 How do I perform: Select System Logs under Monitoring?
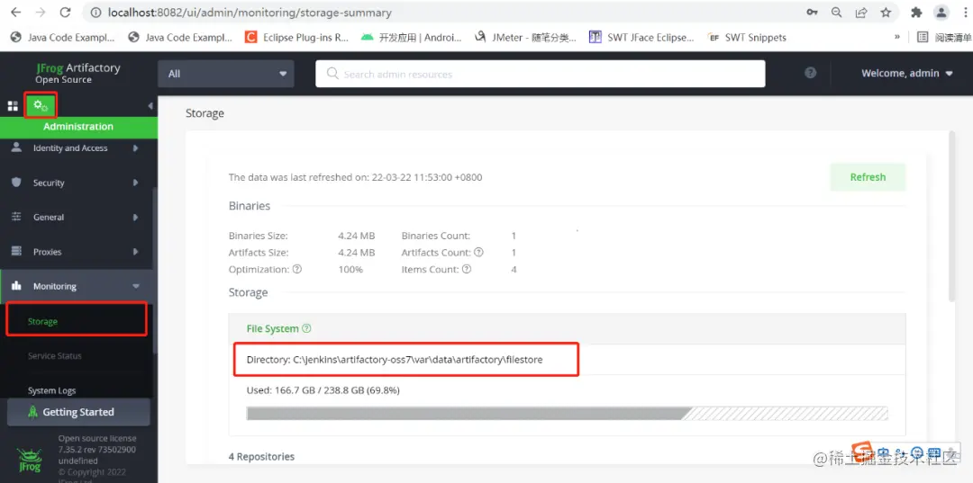[x=52, y=390]
